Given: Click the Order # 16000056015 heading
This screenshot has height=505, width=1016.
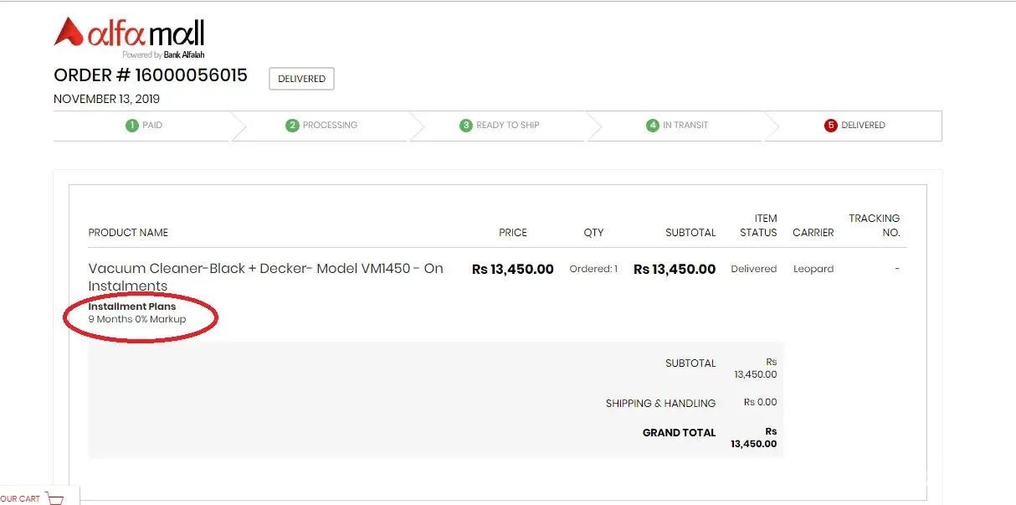Looking at the screenshot, I should [x=151, y=75].
